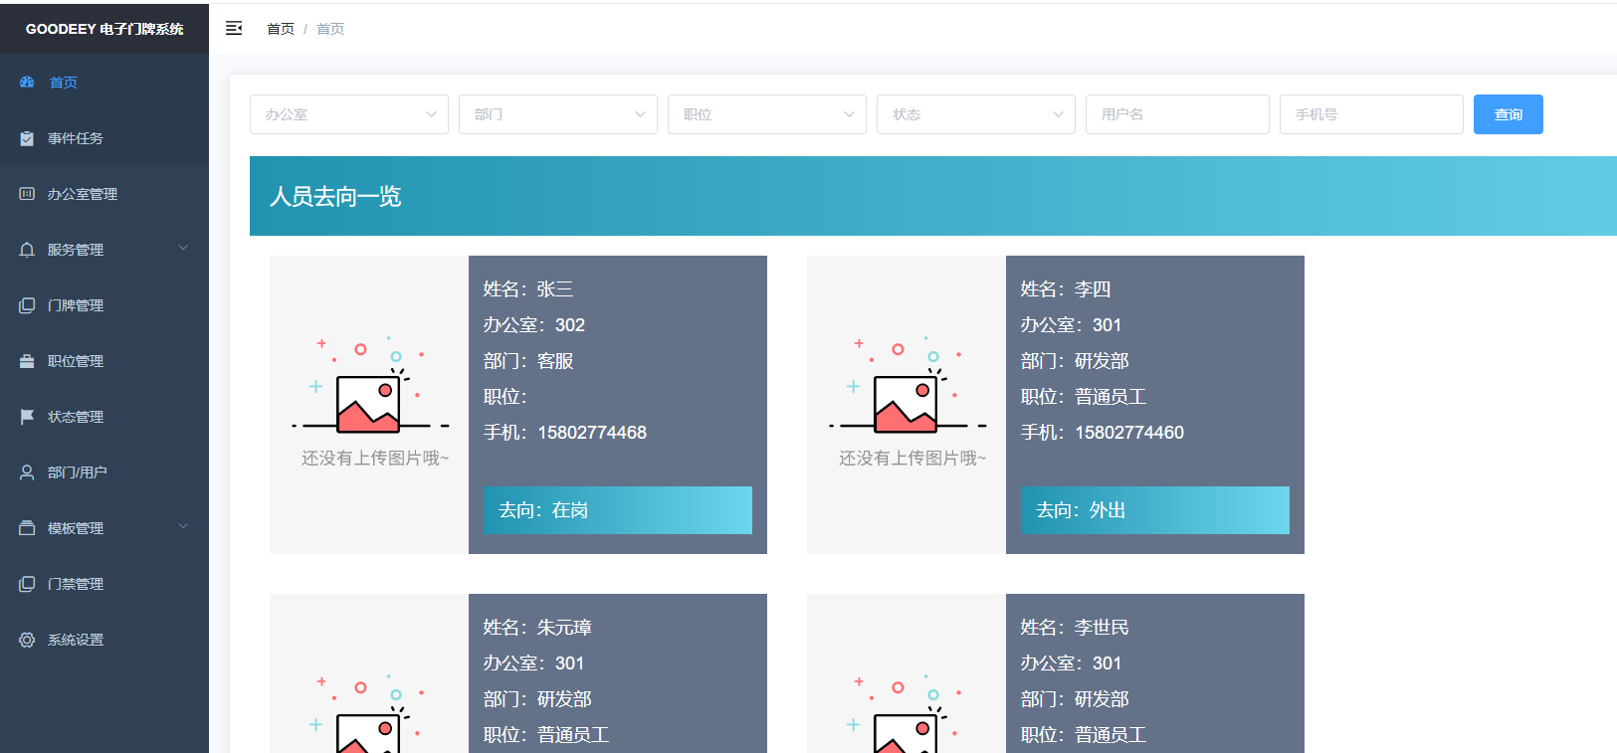The height and width of the screenshot is (753, 1617).
Task: Click the 首页 breadcrumb link
Action: pyautogui.click(x=280, y=29)
